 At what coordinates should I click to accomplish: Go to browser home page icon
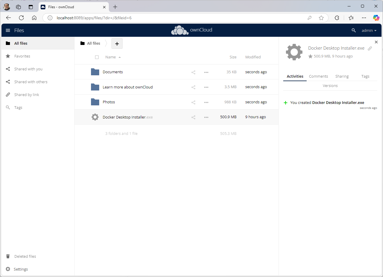[x=34, y=18]
